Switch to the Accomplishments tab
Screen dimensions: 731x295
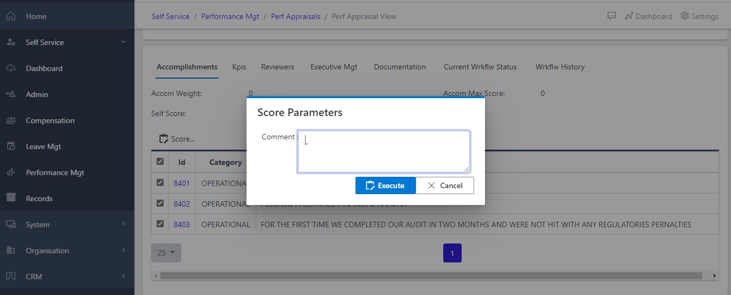[187, 67]
